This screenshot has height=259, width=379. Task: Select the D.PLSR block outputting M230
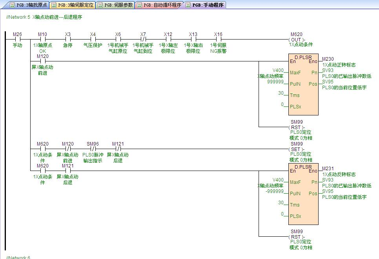tap(304, 85)
